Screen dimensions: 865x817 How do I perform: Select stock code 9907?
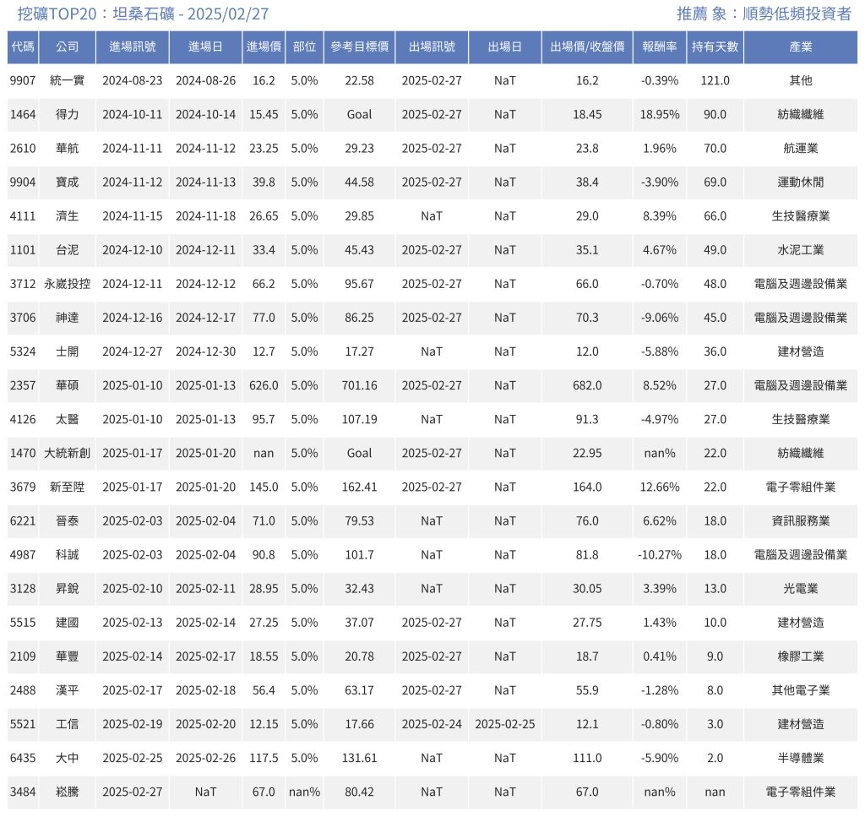pos(23,80)
